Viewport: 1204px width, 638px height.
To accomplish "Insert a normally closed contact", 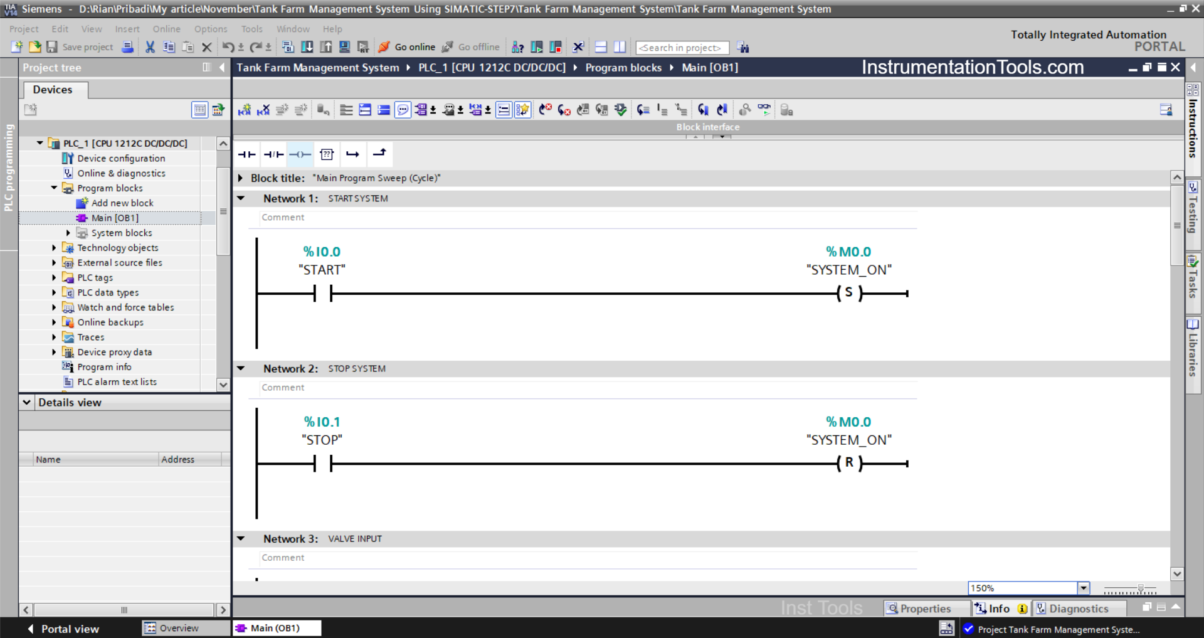I will [273, 154].
